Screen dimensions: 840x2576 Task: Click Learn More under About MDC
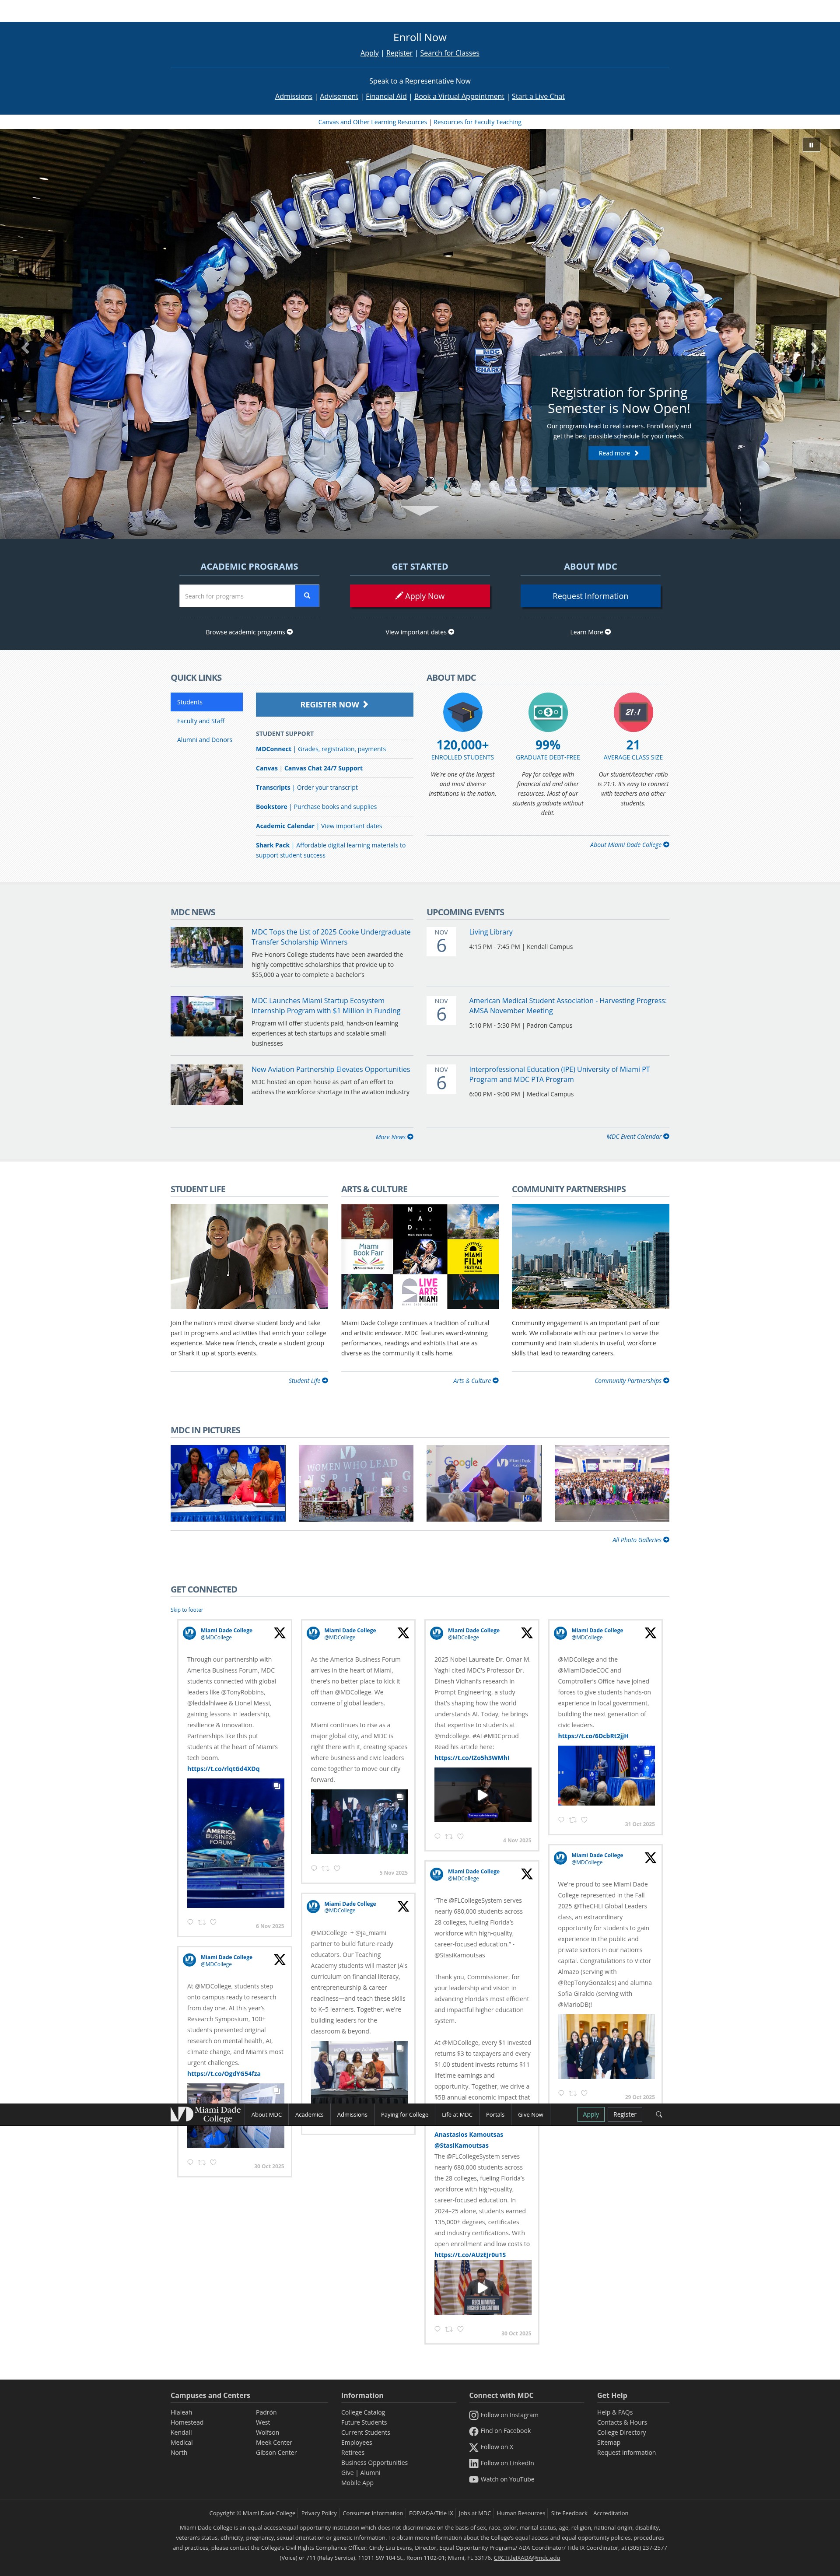click(x=590, y=632)
